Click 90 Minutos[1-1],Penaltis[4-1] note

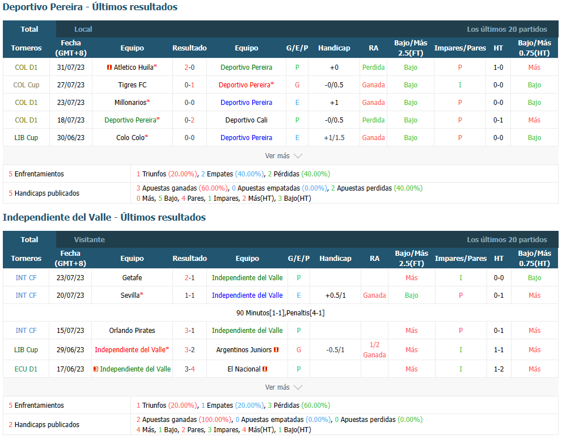click(280, 313)
